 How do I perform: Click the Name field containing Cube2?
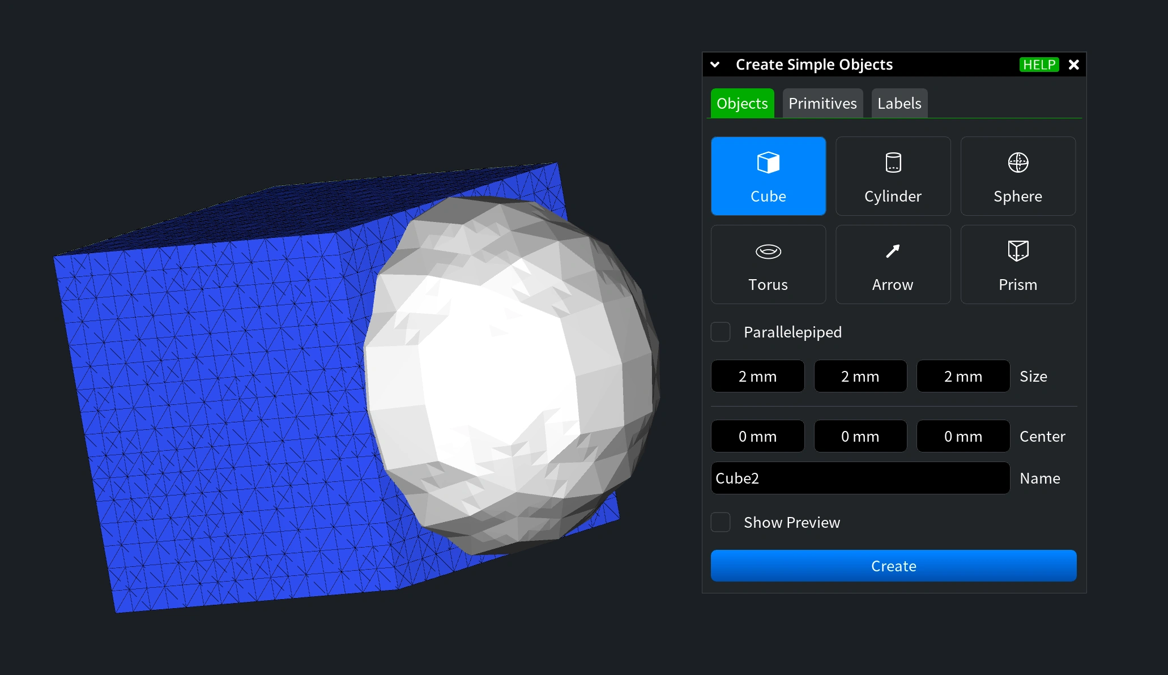point(860,478)
